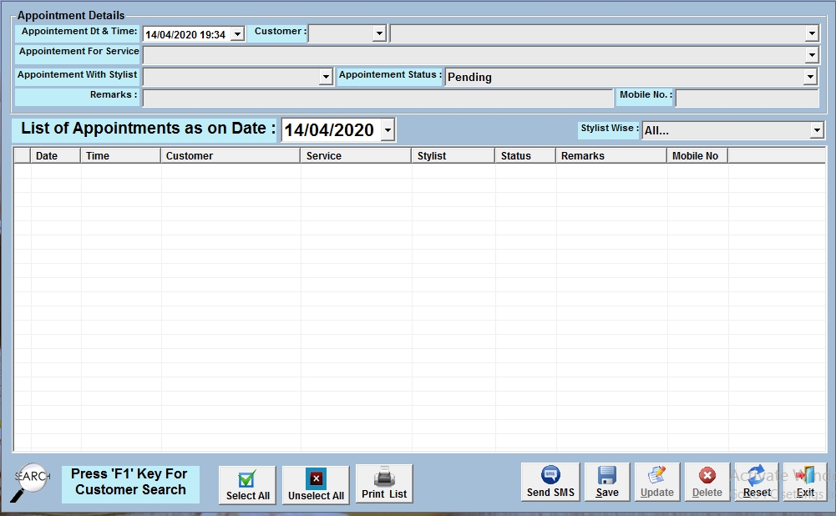Exit the appointment window
Viewport: 836px width, 516px height.
click(x=805, y=483)
